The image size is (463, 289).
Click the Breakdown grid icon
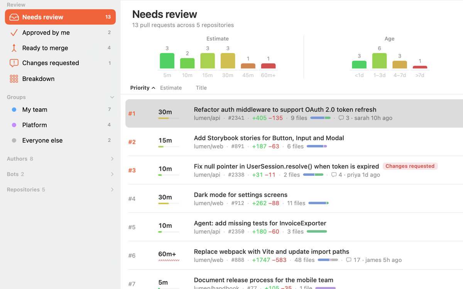pyautogui.click(x=14, y=79)
